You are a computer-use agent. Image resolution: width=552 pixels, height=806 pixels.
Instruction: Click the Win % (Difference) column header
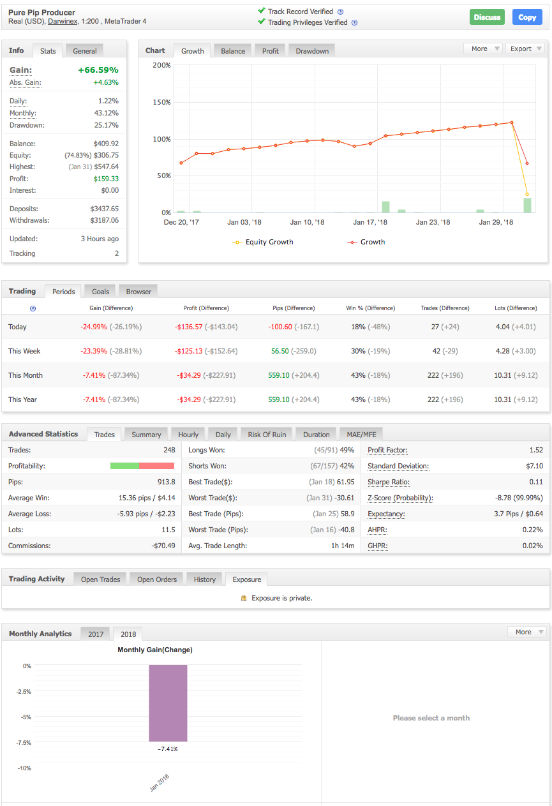(x=371, y=308)
